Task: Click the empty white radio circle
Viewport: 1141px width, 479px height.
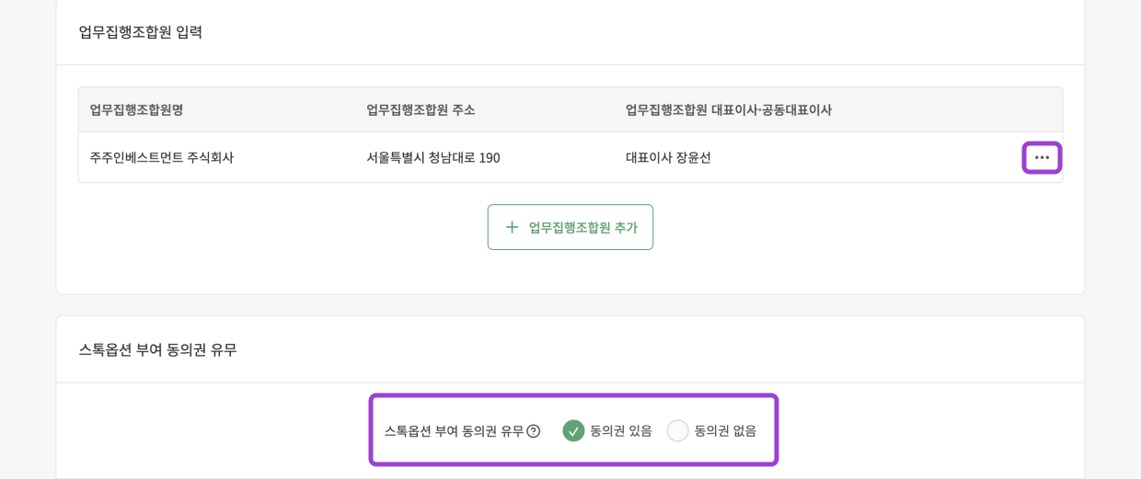Action: click(x=677, y=430)
